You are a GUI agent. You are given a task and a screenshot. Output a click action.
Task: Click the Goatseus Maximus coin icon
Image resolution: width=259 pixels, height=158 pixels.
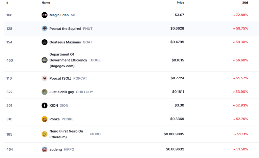45,42
